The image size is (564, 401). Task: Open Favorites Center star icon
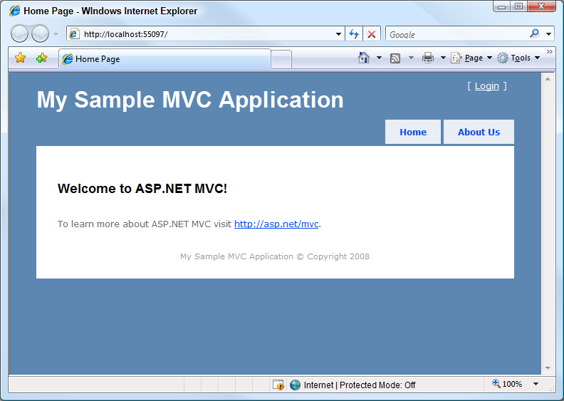20,58
